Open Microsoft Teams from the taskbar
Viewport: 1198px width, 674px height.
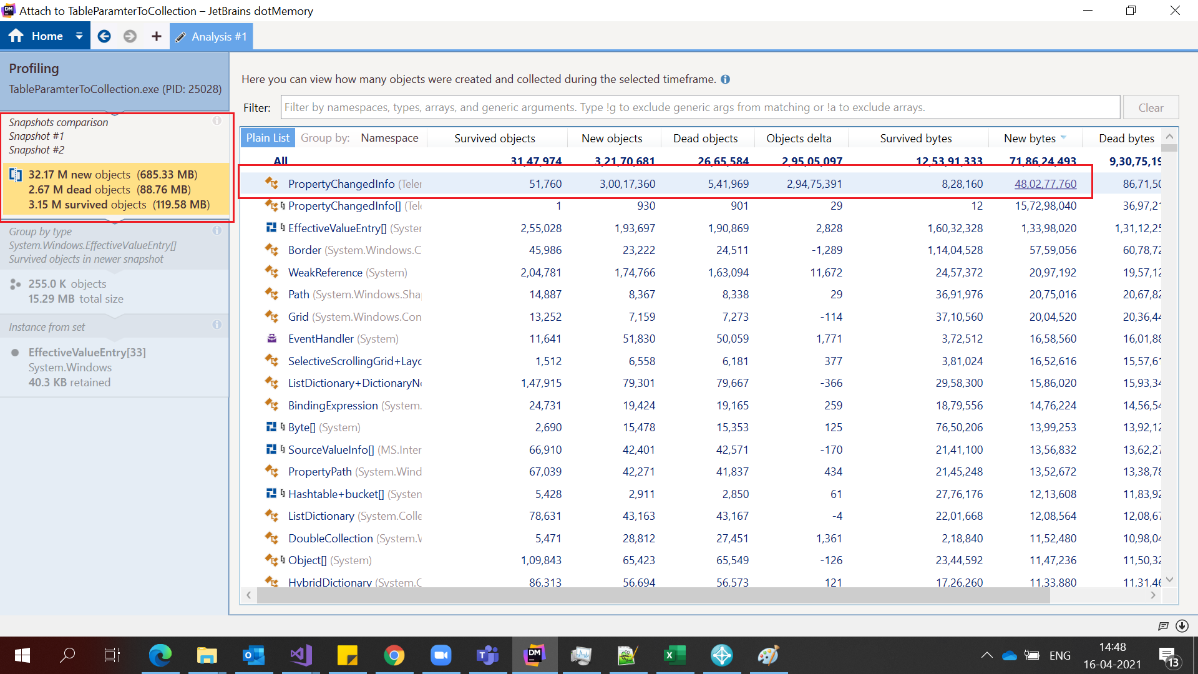pyautogui.click(x=487, y=655)
